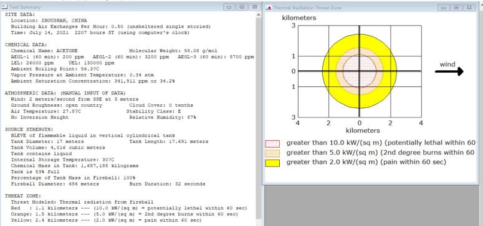This screenshot has height=226, width=483.
Task: Click the red 10.0 kW legend swatch
Action: 272,143
